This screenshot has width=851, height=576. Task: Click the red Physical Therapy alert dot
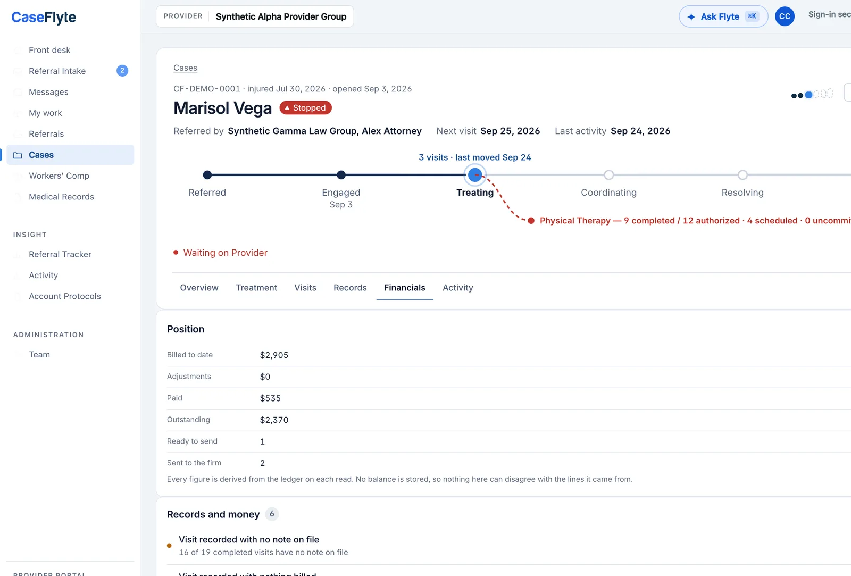click(x=531, y=221)
